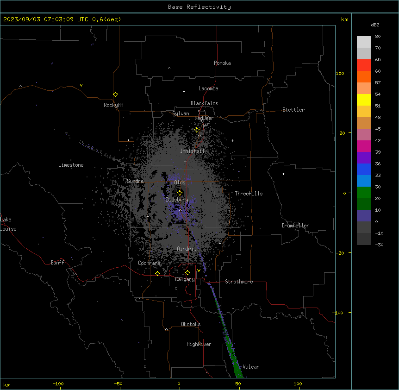Click the yellow diamond marker below RedDeer
Viewport: 399px width, 390px height.
pyautogui.click(x=197, y=130)
